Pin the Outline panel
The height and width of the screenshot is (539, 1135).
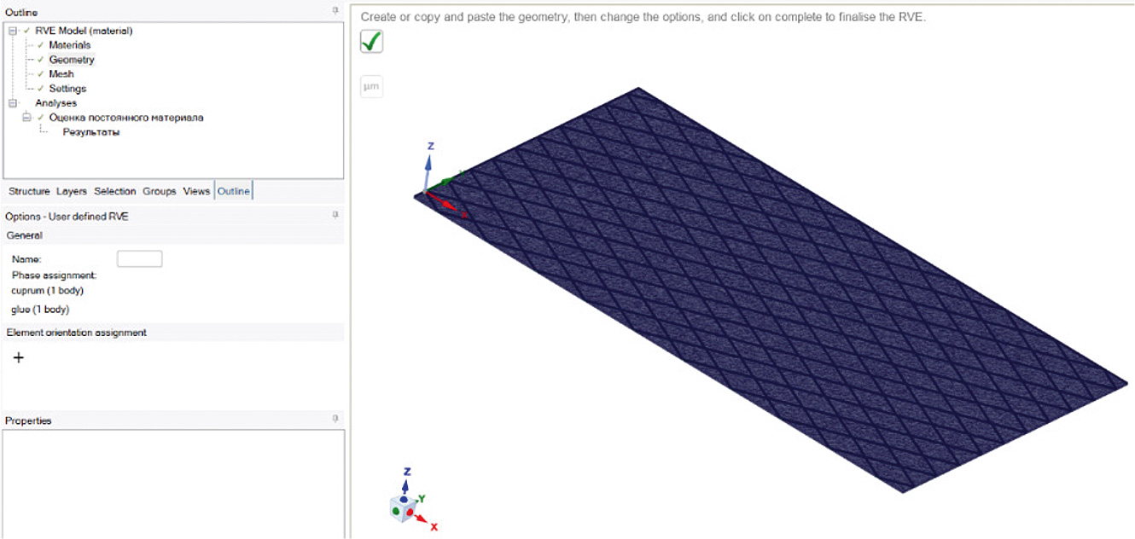click(x=335, y=11)
